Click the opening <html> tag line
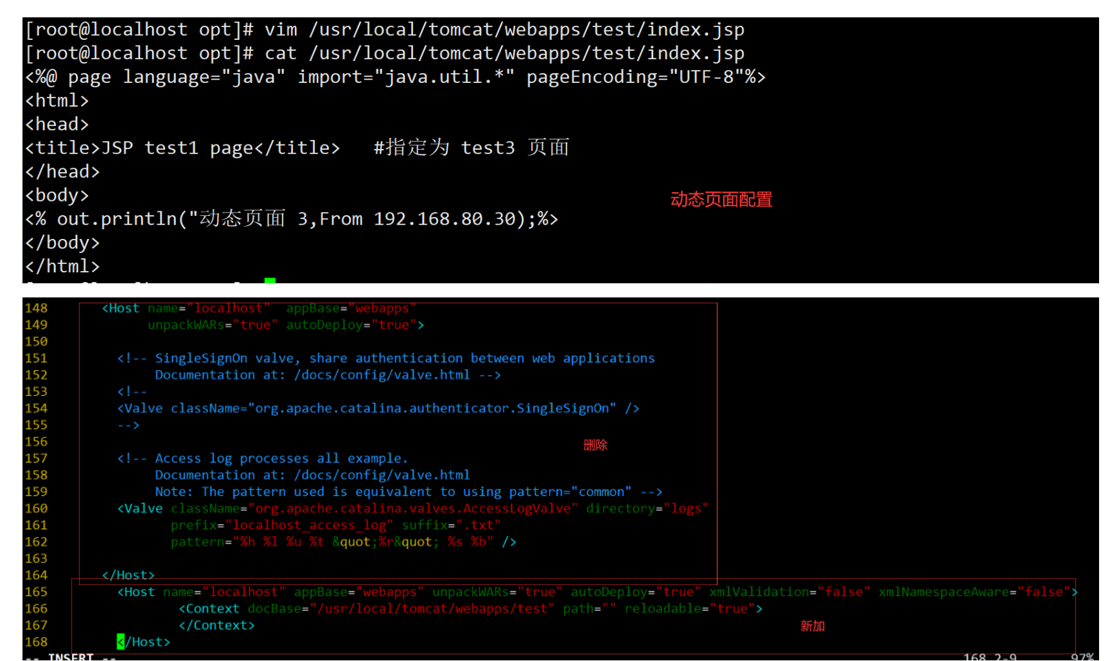Image resolution: width=1110 pixels, height=661 pixels. tap(57, 101)
